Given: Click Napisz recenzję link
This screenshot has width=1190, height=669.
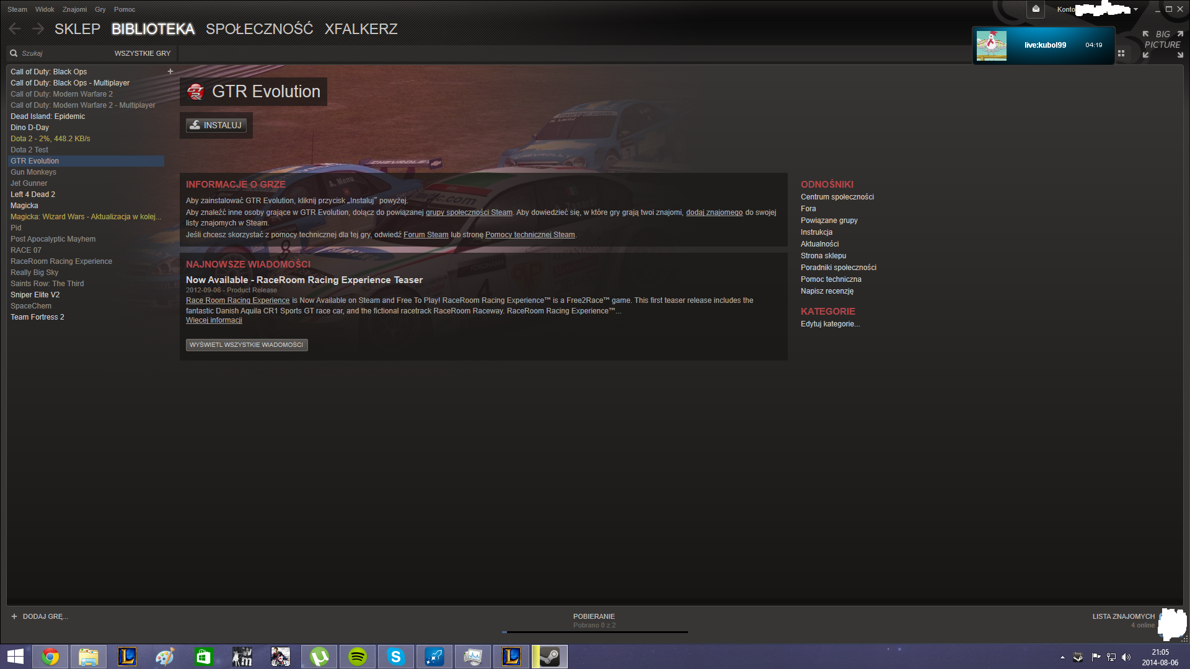Looking at the screenshot, I should coord(827,291).
